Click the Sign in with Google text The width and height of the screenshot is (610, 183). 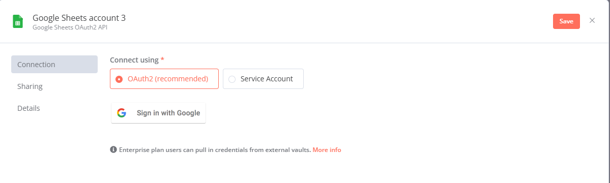click(x=168, y=113)
